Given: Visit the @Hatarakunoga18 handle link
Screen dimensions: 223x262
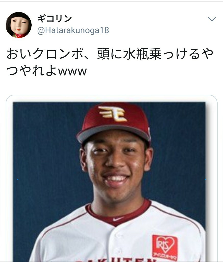Looking at the screenshot, I should (73, 31).
